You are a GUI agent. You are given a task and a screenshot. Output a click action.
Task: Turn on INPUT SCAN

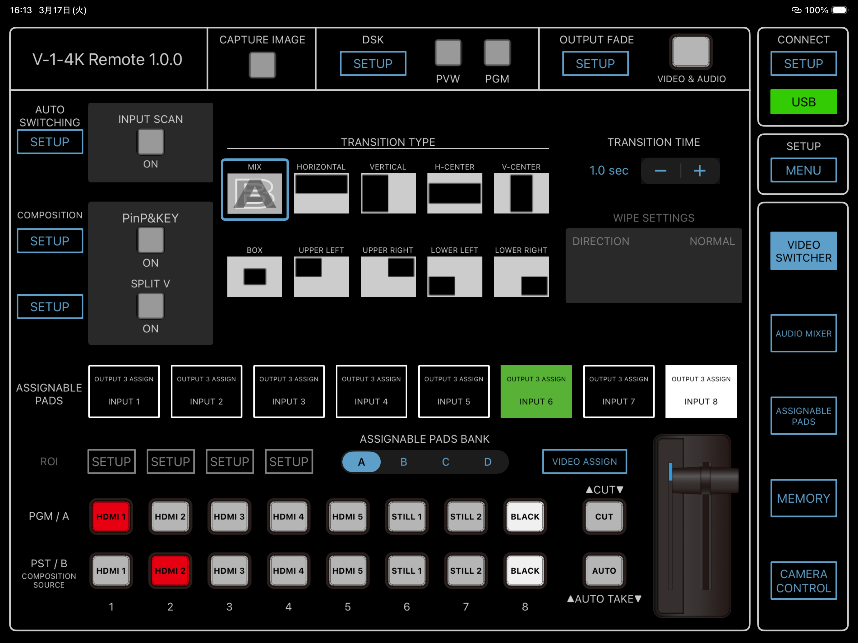pyautogui.click(x=150, y=142)
